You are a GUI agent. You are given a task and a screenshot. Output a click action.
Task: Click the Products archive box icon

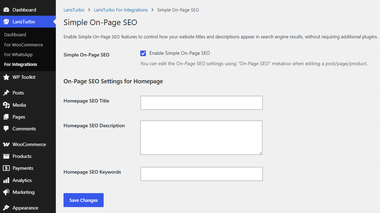(x=6, y=156)
